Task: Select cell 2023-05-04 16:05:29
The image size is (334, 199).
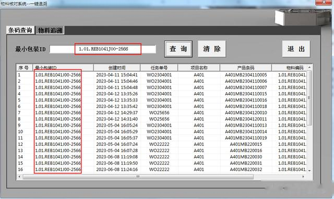Action: click(117, 132)
